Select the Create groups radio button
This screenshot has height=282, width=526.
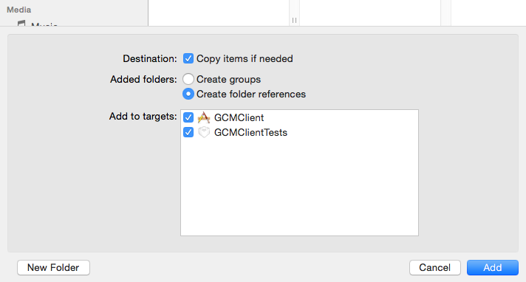click(188, 79)
